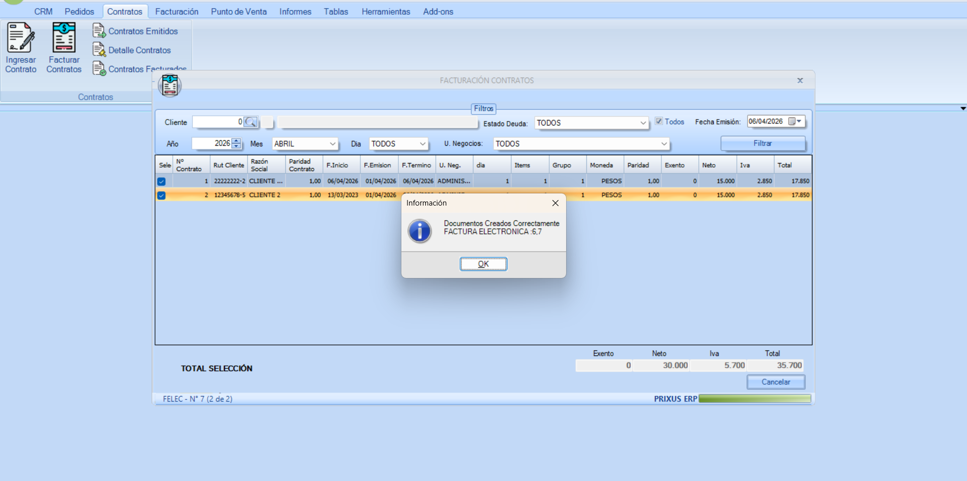Click the Filtrar button
Viewport: 967px width, 481px height.
(762, 143)
